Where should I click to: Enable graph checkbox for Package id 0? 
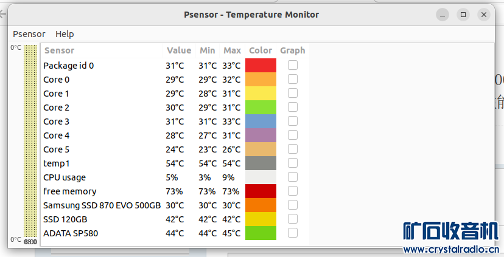coord(293,65)
